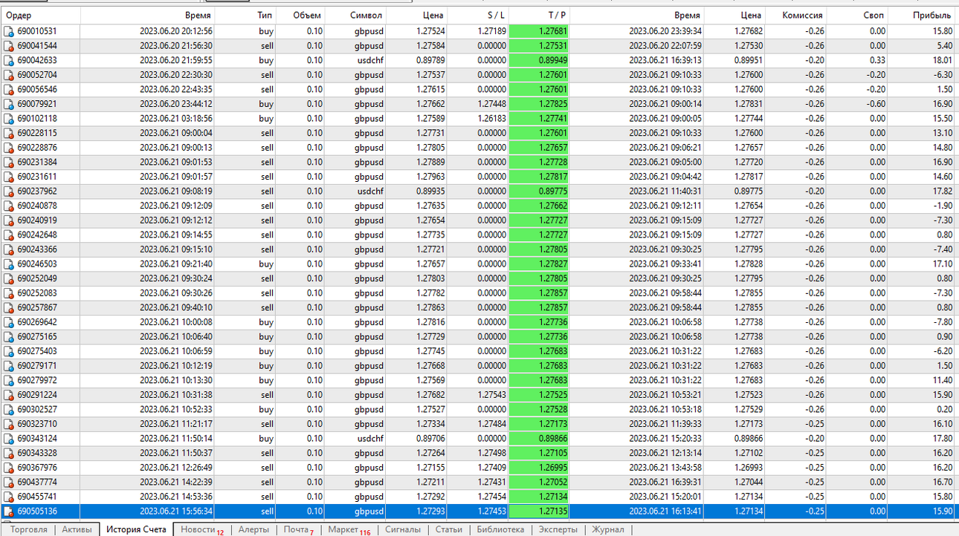
Task: Click the order icon for 690056546
Action: point(9,90)
